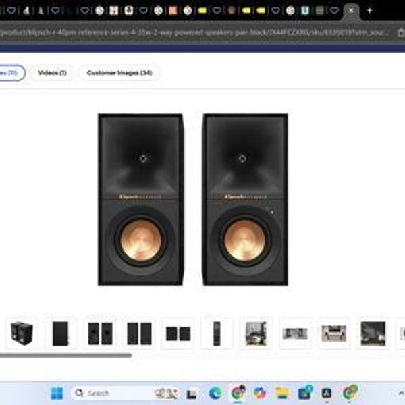
Task: Switch to the teal U favicon tab
Action: coord(305,11)
